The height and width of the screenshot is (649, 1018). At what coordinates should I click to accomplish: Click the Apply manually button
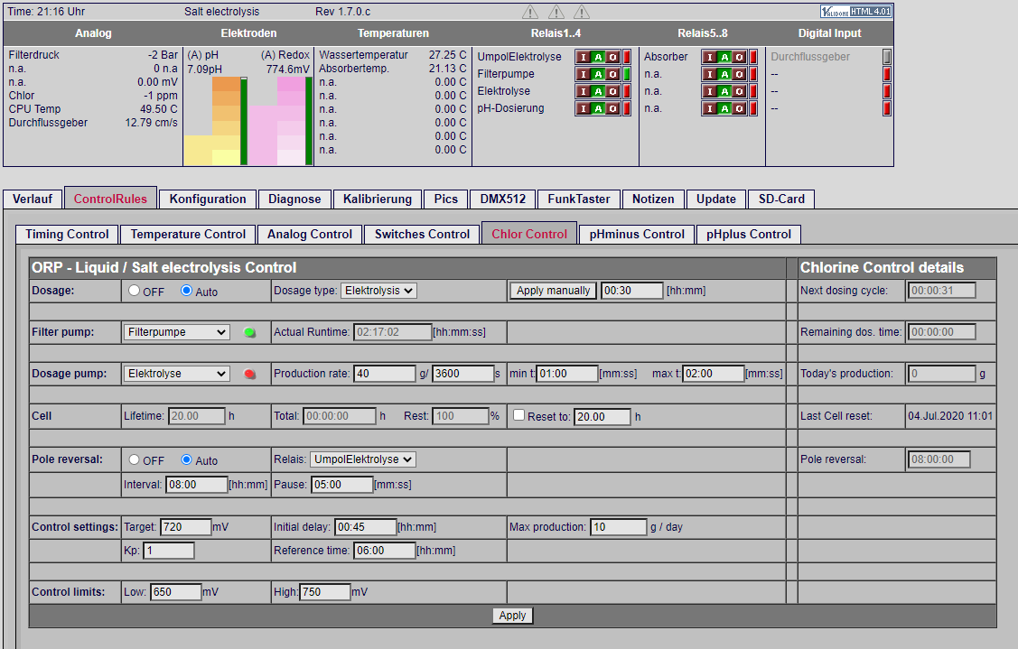click(553, 291)
